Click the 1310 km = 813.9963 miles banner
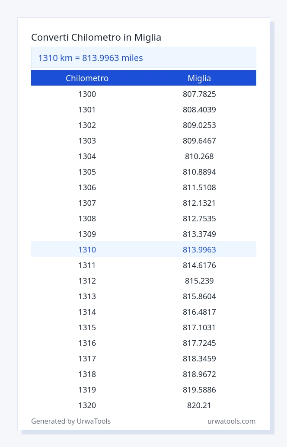This screenshot has width=287, height=447. 143,57
